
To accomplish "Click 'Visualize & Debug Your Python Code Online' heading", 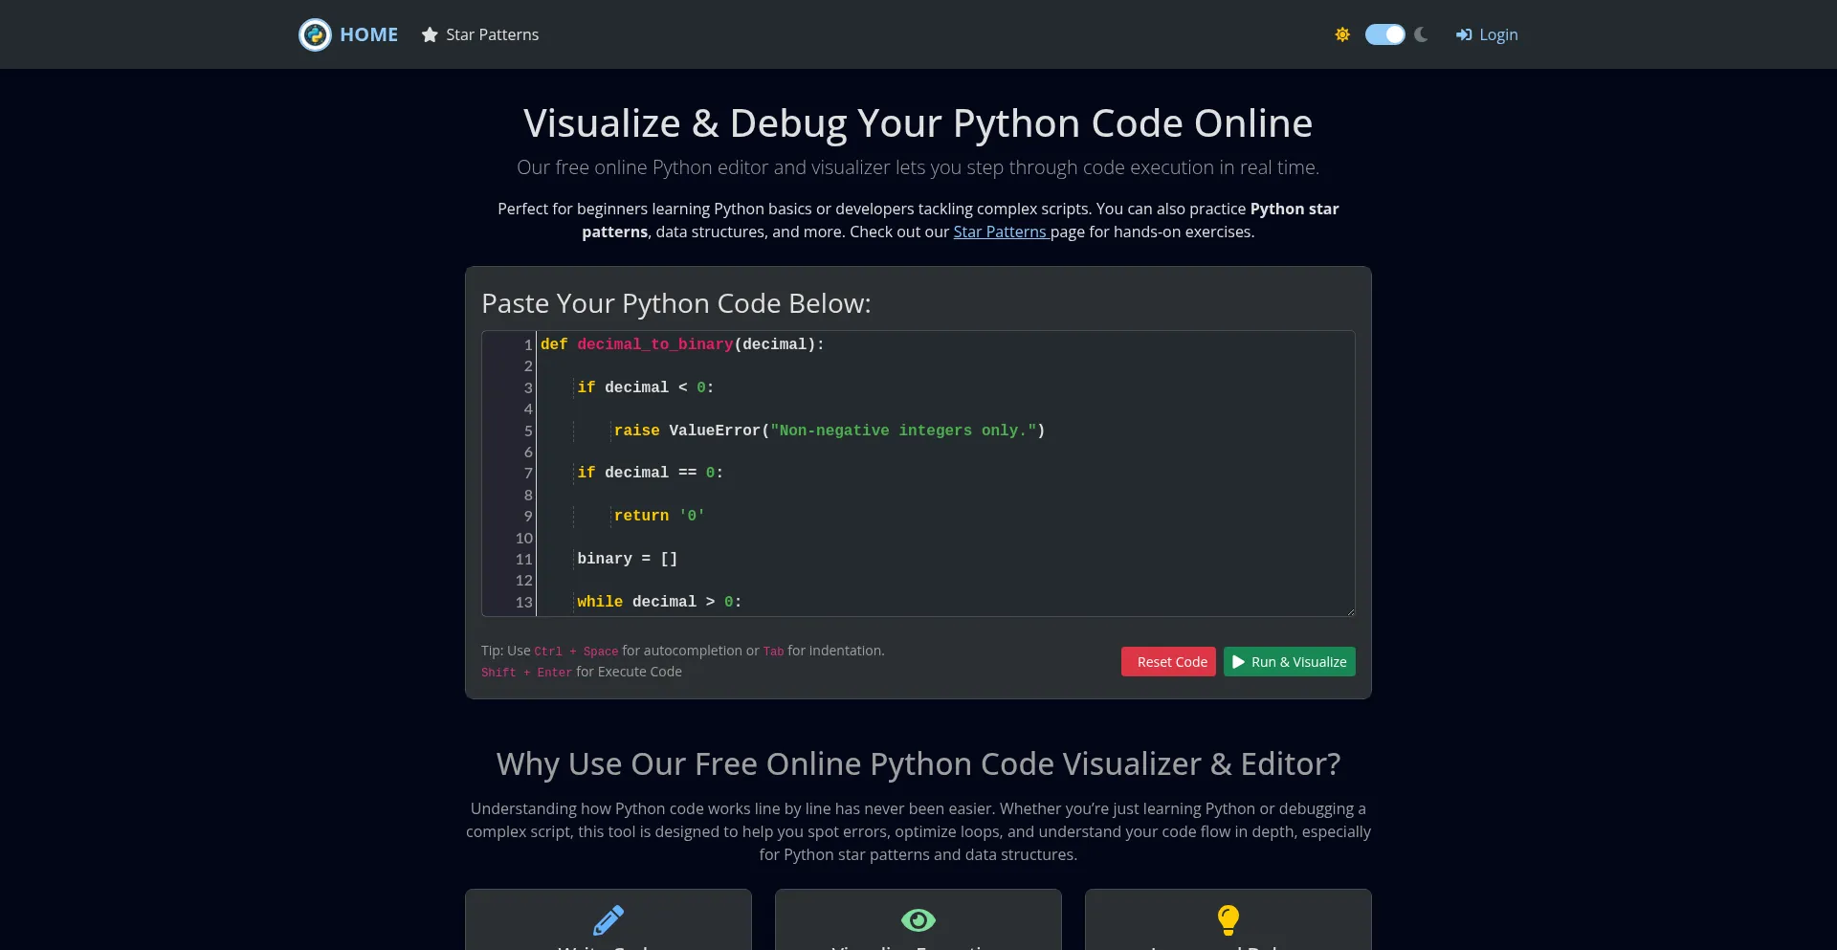I will pyautogui.click(x=918, y=123).
